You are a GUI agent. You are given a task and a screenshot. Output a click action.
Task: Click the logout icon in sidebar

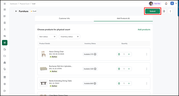pos(5,91)
